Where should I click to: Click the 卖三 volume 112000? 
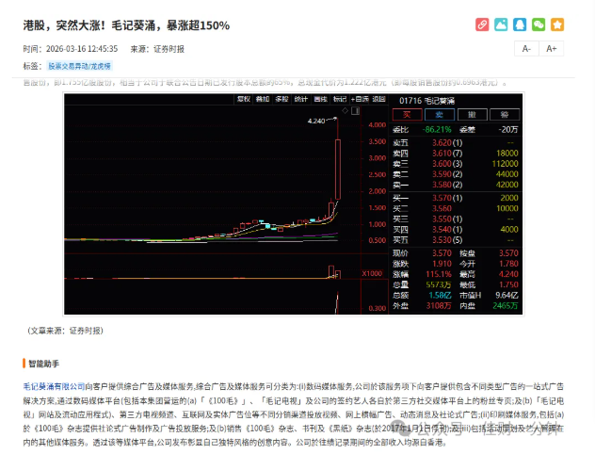point(505,164)
